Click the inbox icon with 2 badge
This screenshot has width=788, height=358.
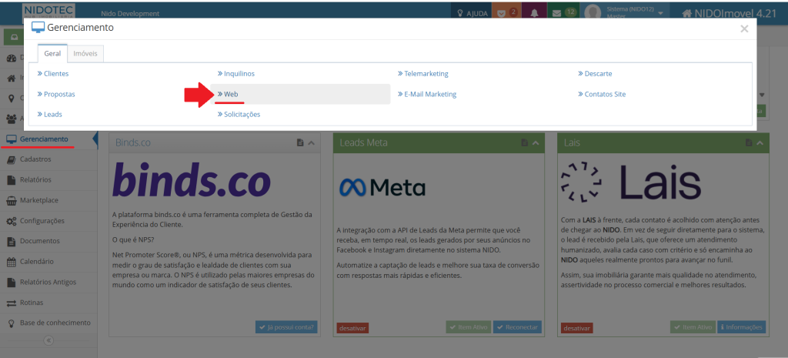[504, 13]
